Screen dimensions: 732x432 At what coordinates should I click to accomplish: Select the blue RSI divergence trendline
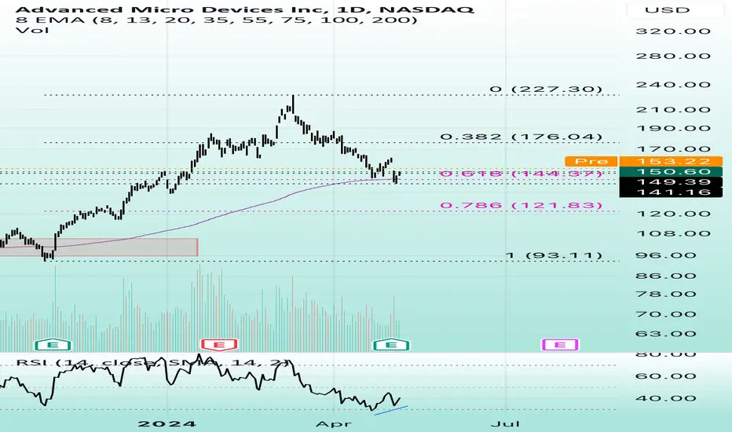click(x=391, y=410)
